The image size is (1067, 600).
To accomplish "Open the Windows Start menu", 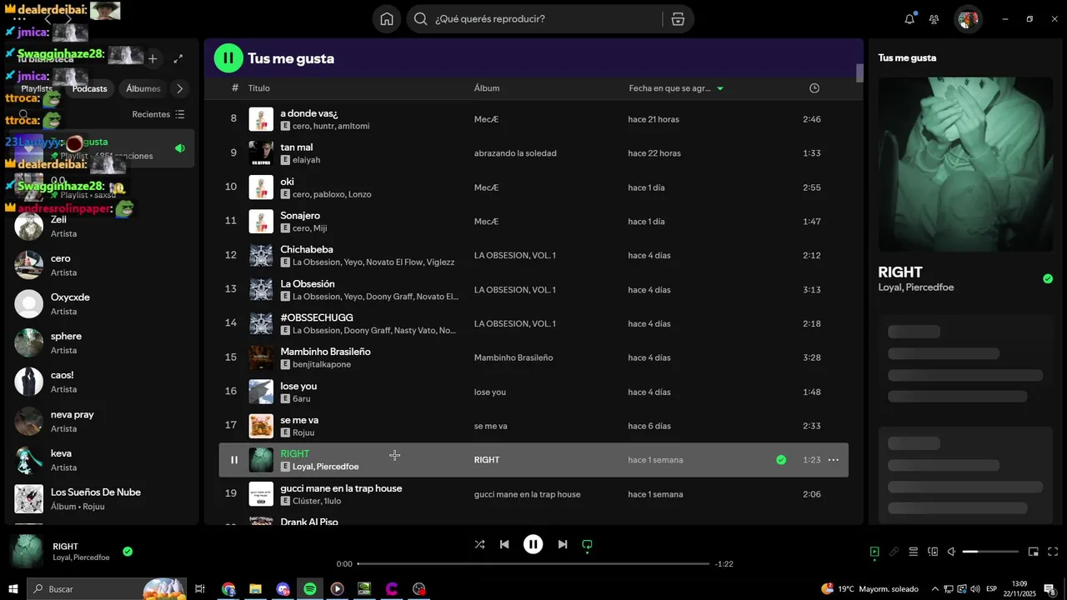I will tap(13, 588).
